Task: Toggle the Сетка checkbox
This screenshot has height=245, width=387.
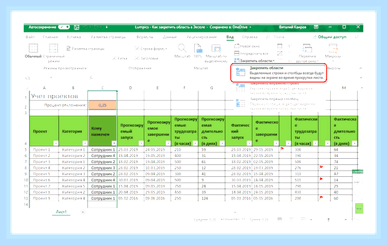Action: point(114,58)
